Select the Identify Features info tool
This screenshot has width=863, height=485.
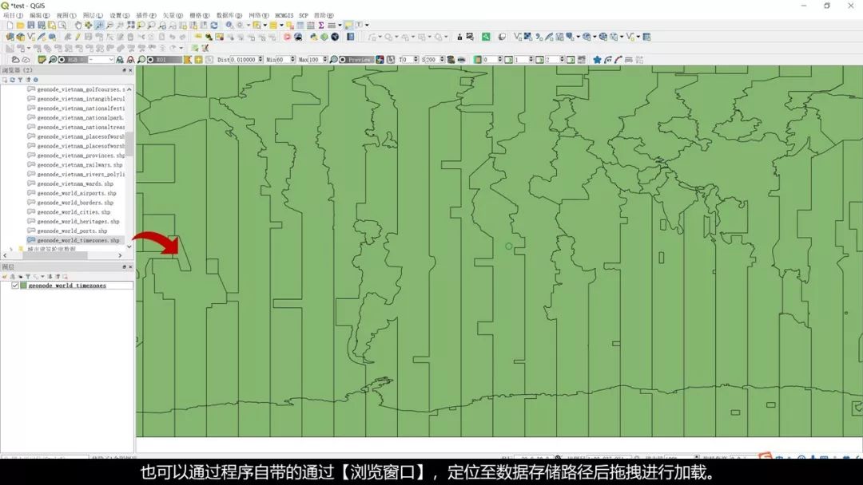[x=229, y=26]
